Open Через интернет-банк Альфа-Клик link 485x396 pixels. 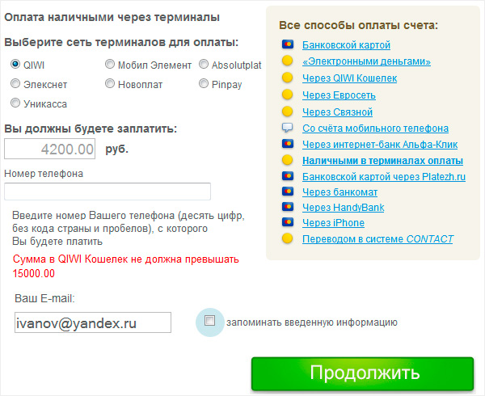[x=380, y=145]
